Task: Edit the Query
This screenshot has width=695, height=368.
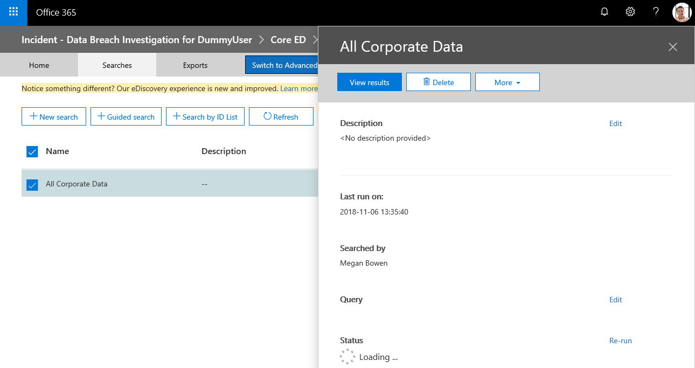Action: tap(615, 300)
